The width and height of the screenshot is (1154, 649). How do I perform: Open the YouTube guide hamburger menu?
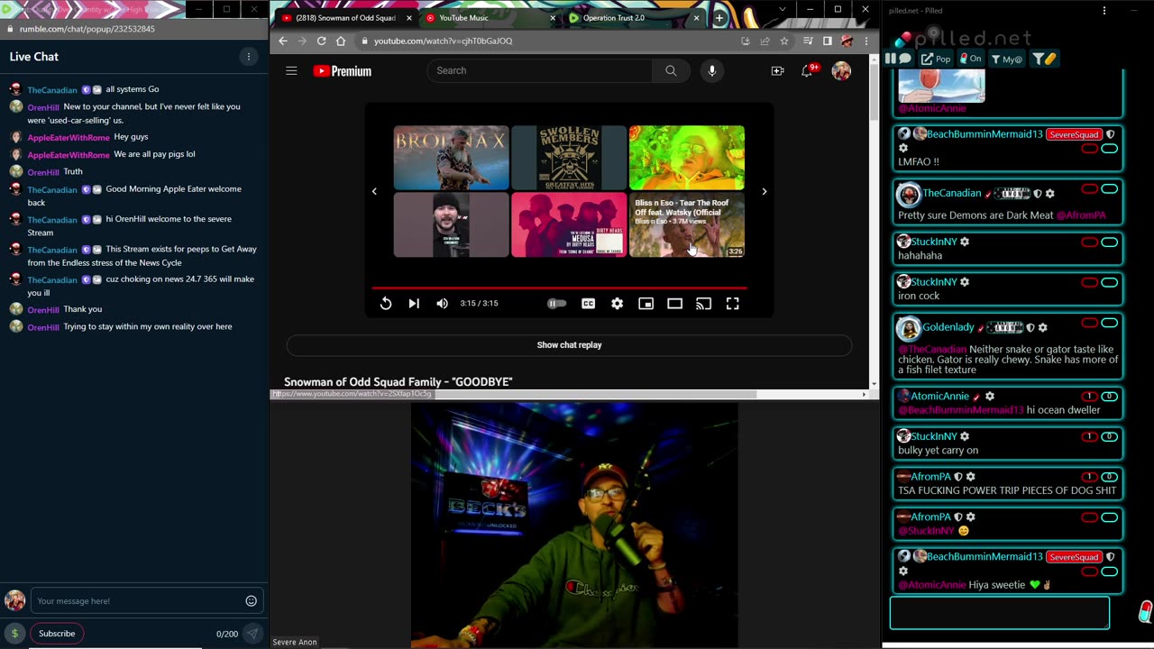pos(291,70)
